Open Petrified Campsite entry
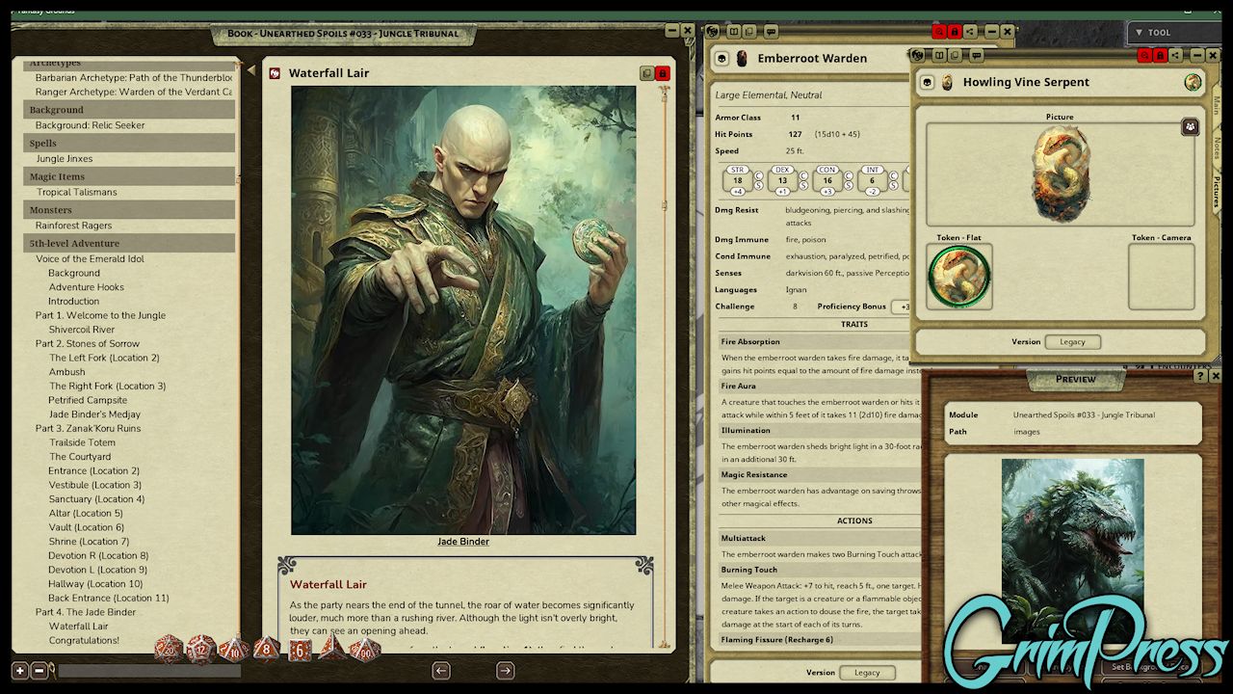This screenshot has height=694, width=1233. (88, 400)
